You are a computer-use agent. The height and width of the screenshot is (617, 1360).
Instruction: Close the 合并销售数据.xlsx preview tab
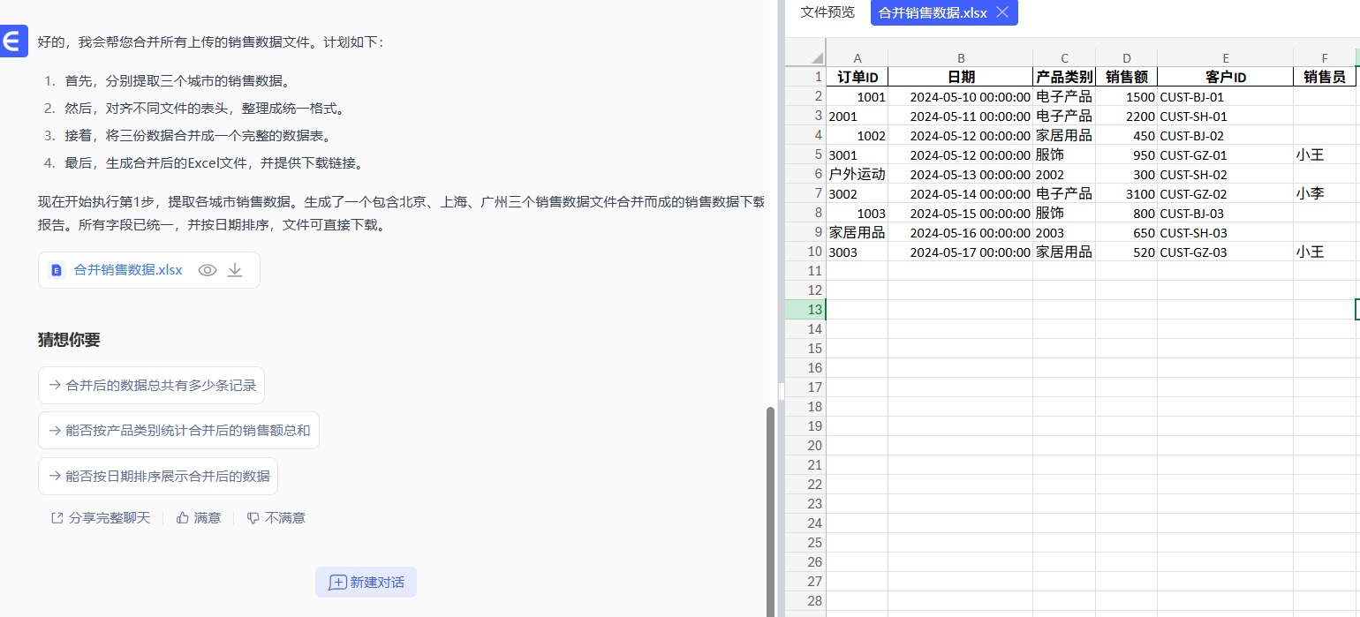[x=1001, y=12]
